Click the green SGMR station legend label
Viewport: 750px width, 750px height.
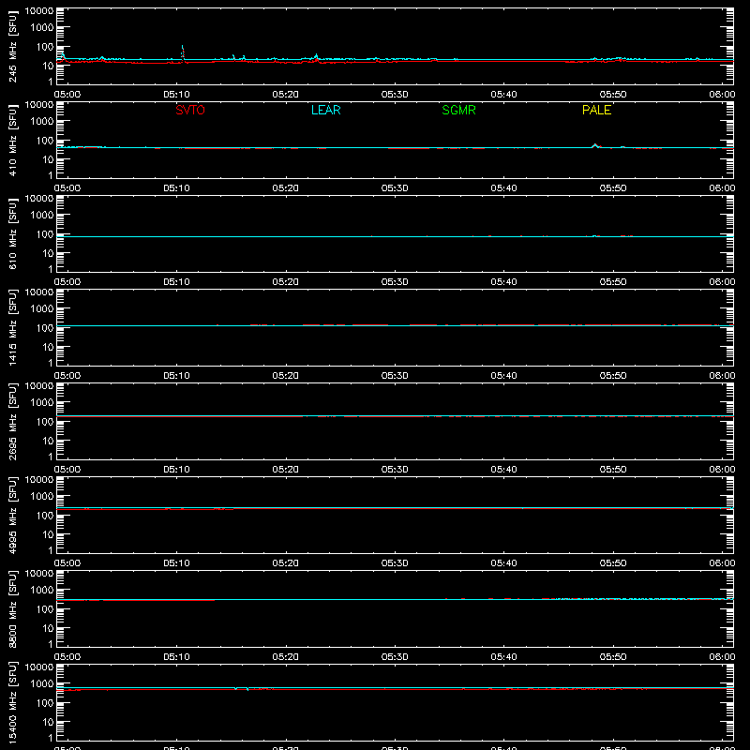click(458, 110)
